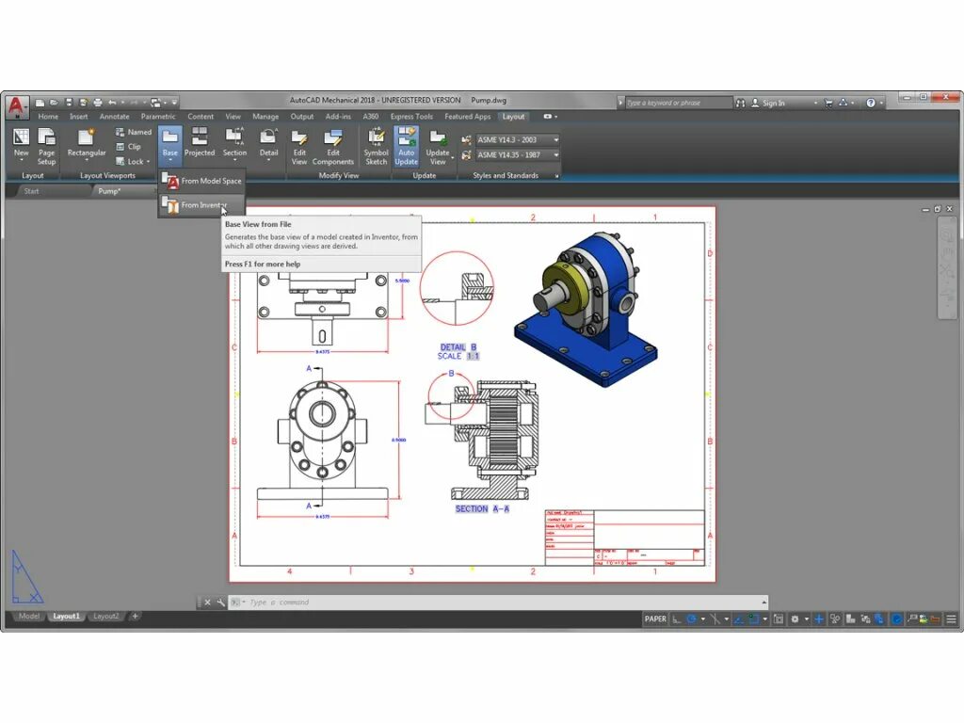Click the Plot printer icon in quick access toolbar

[x=98, y=103]
